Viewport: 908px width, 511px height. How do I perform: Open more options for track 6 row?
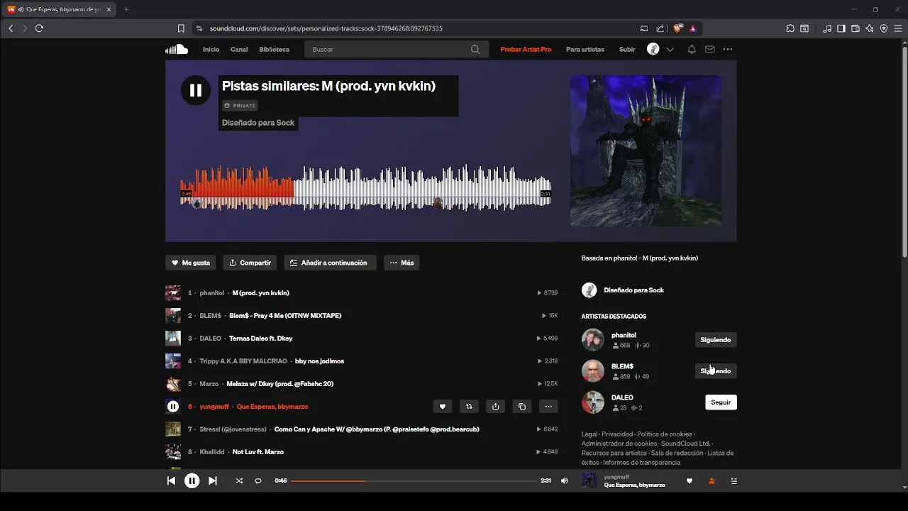click(x=548, y=407)
